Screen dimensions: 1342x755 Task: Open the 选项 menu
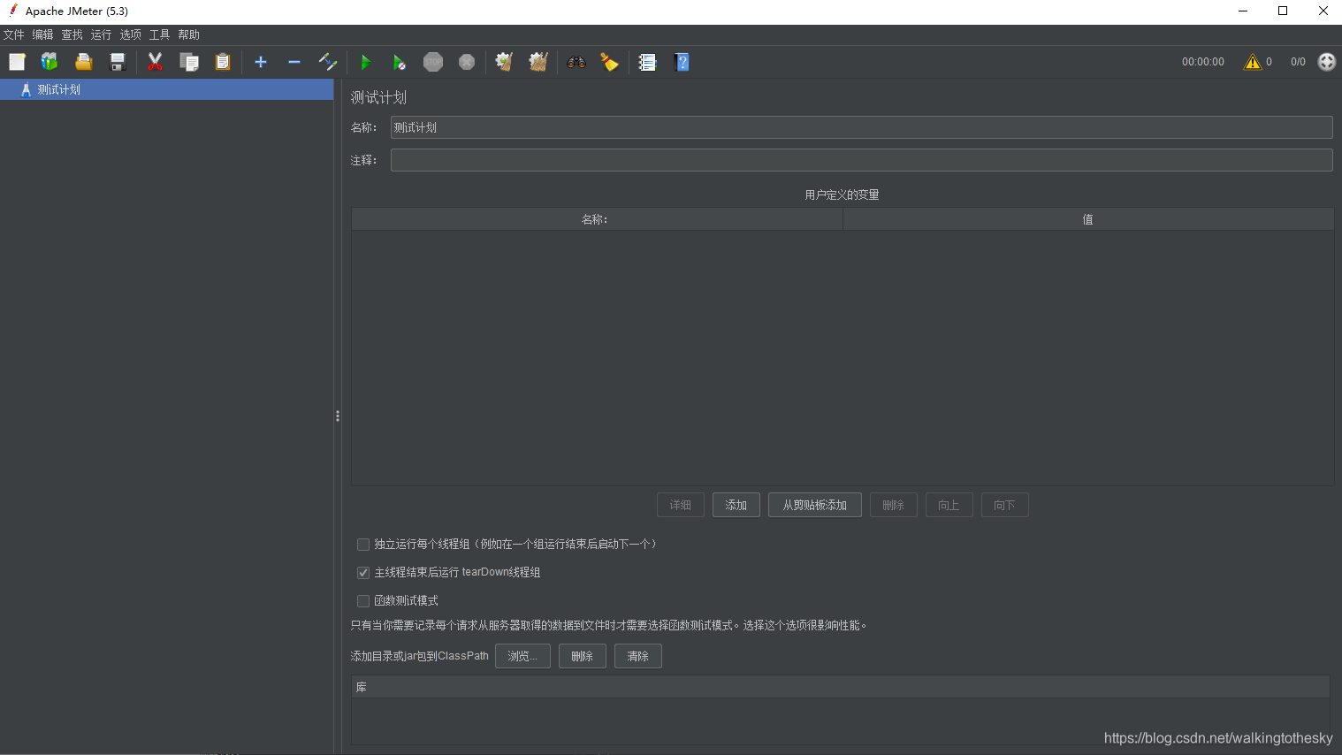click(131, 35)
